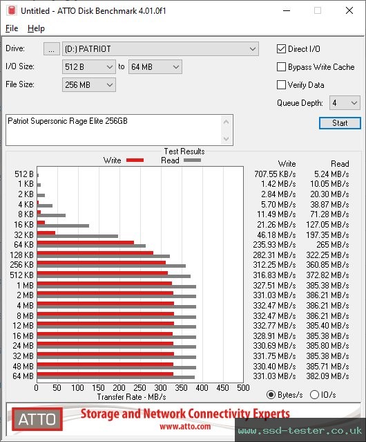Open the 512 B minimum I/O size dropdown
This screenshot has width=366, height=442.
coord(89,67)
